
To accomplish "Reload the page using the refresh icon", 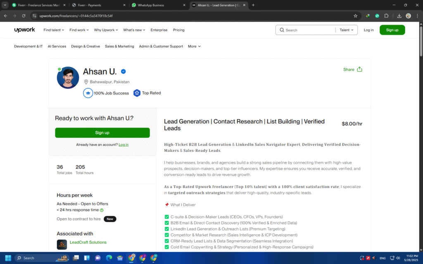I will pos(24,16).
